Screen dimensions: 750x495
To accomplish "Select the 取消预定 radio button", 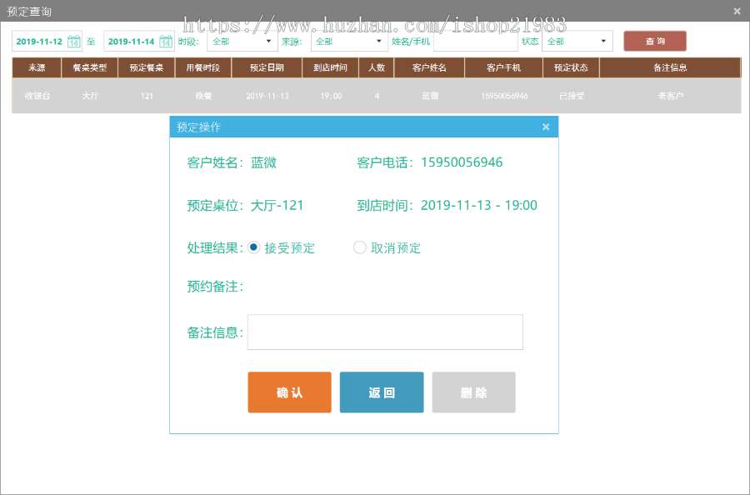I will pyautogui.click(x=360, y=247).
